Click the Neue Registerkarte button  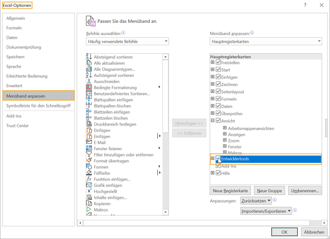coord(230,191)
